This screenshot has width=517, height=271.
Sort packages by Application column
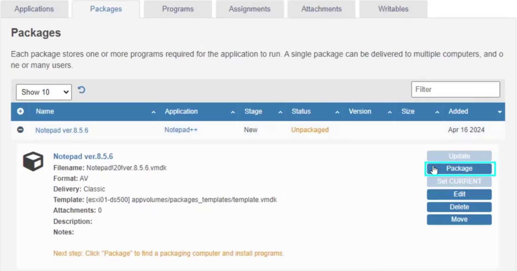[x=181, y=111]
